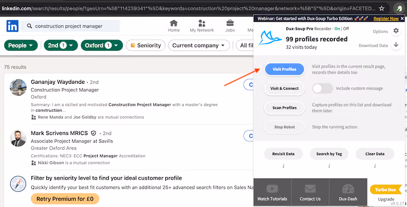
Task: Open Contact Us envelope icon
Action: click(310, 189)
